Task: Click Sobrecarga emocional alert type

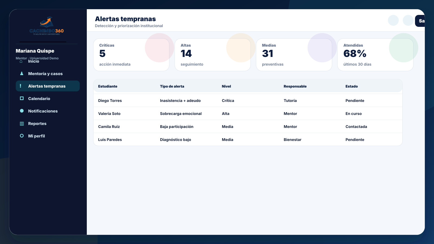Action: (x=181, y=114)
